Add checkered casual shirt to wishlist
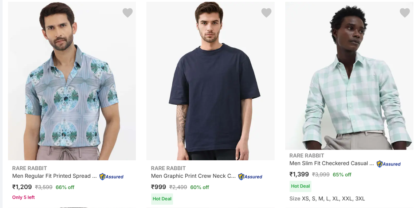 tap(405, 13)
